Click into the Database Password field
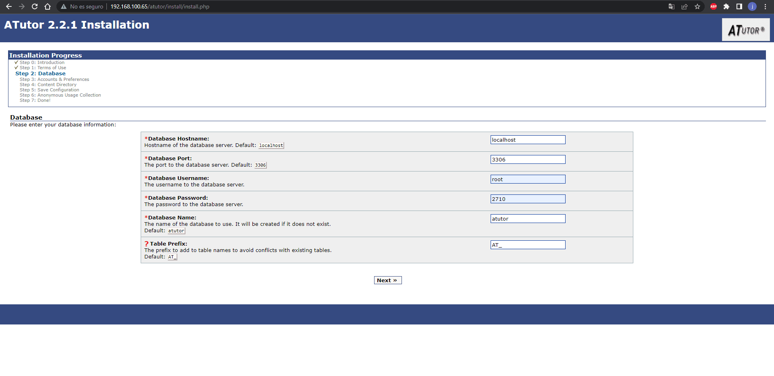 pyautogui.click(x=528, y=199)
